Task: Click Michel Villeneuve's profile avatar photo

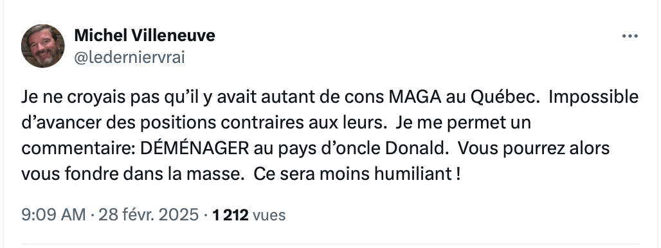Action: (43, 46)
